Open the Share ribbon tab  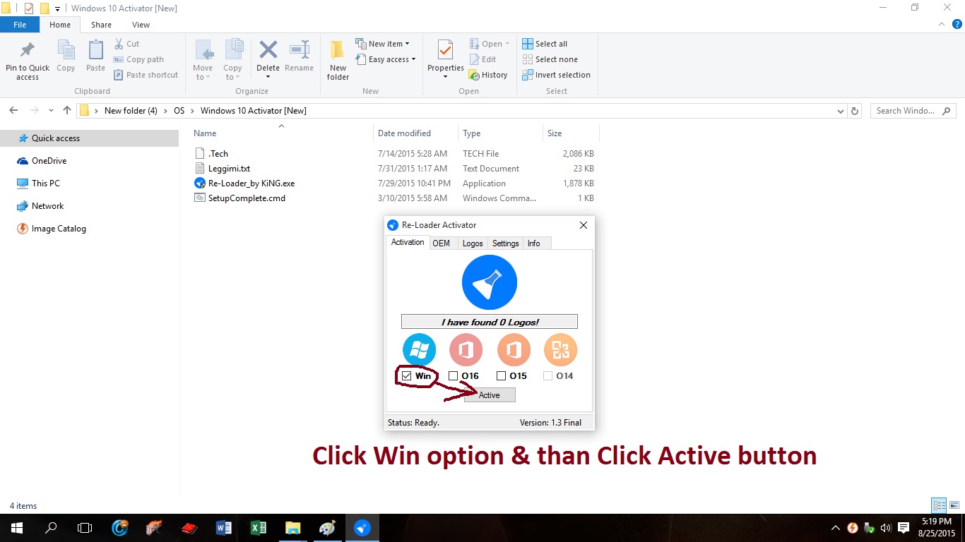coord(101,24)
